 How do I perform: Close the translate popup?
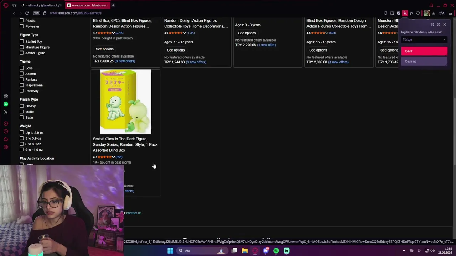point(444,25)
